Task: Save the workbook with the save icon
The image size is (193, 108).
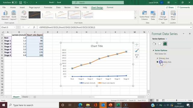Action: (21, 2)
